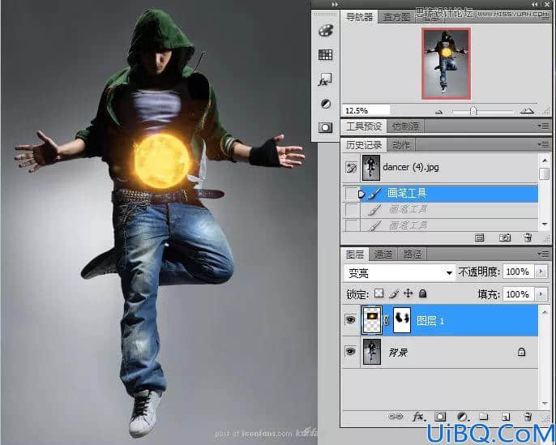Switch to the 导航器 tab
Image resolution: width=556 pixels, height=445 pixels.
pos(359,17)
